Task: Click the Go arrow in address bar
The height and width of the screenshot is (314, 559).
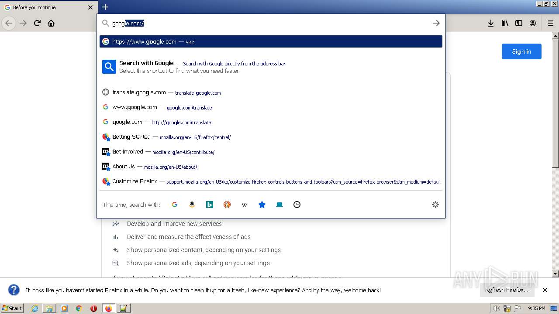Action: click(x=436, y=23)
